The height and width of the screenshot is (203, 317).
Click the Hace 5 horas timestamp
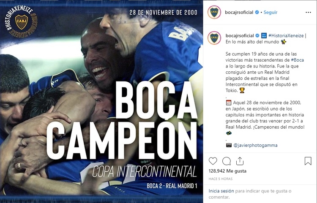click(x=221, y=179)
